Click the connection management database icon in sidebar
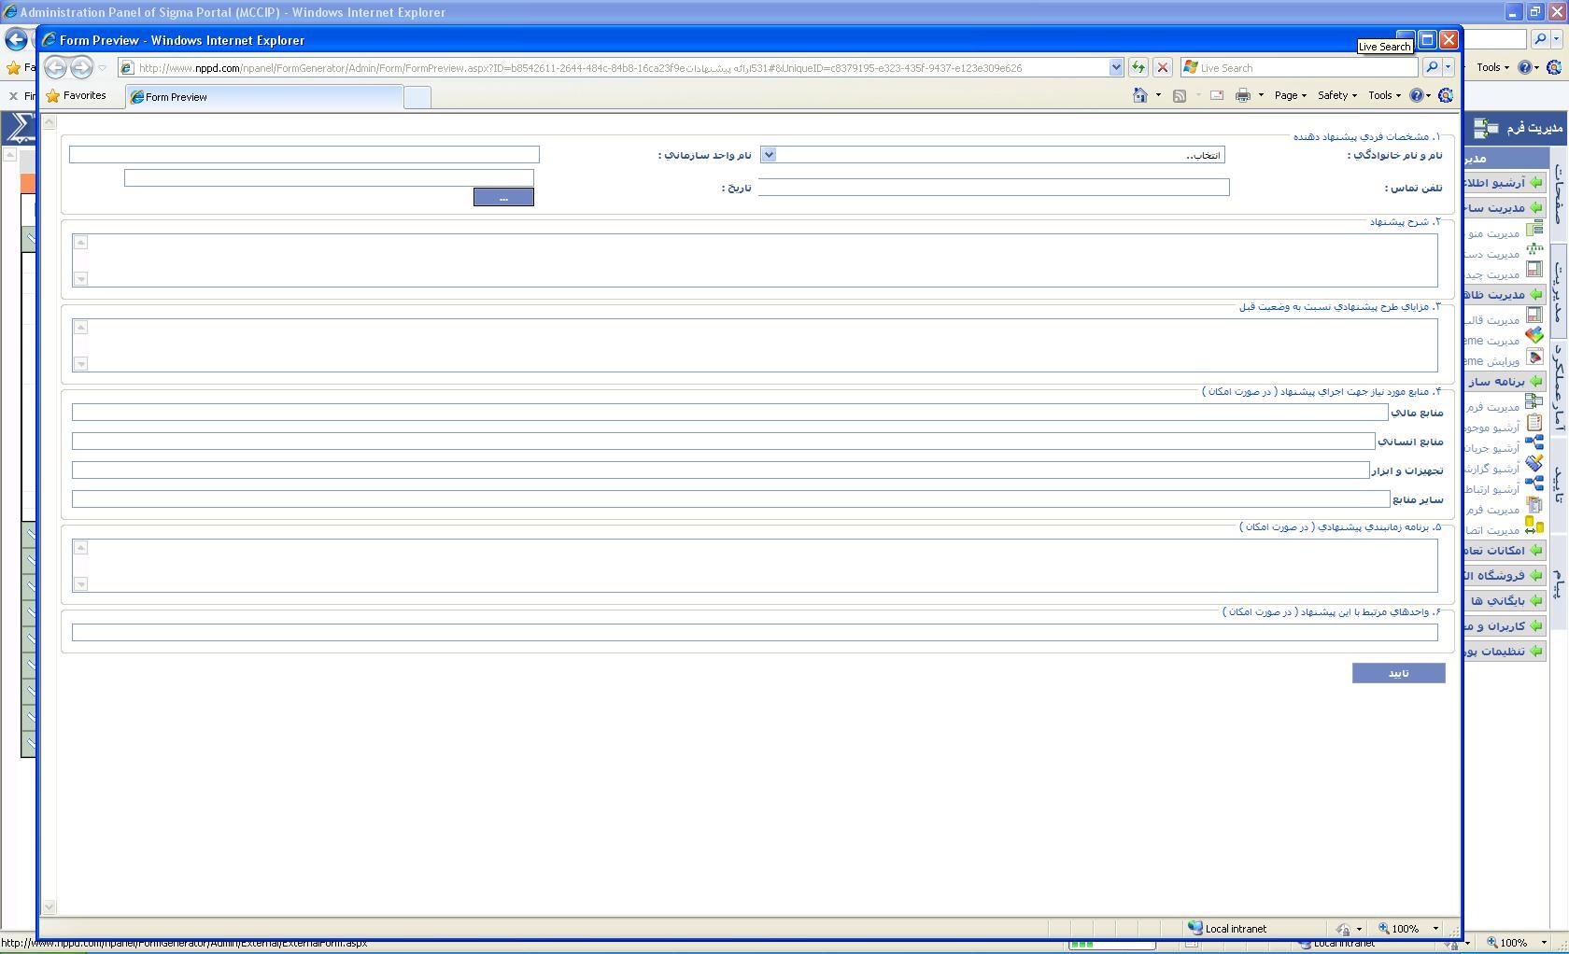 (1534, 526)
